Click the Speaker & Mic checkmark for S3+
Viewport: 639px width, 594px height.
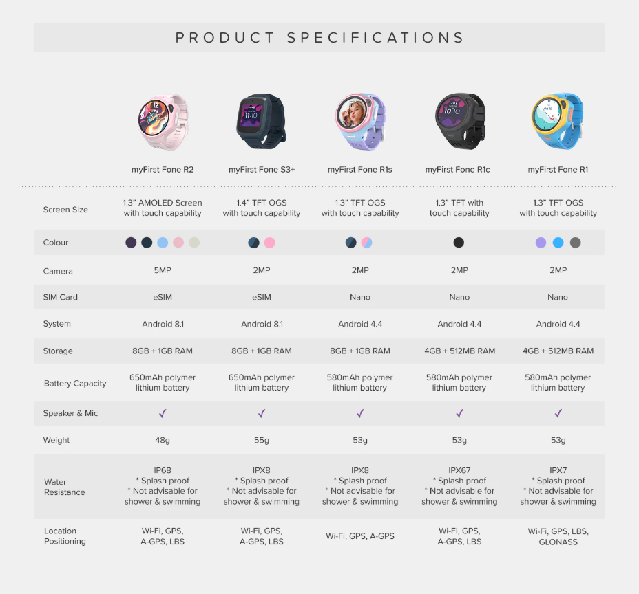click(262, 413)
